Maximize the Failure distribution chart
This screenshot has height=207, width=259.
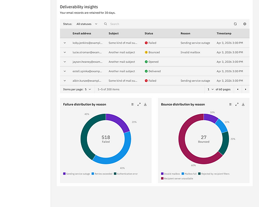point(139,104)
